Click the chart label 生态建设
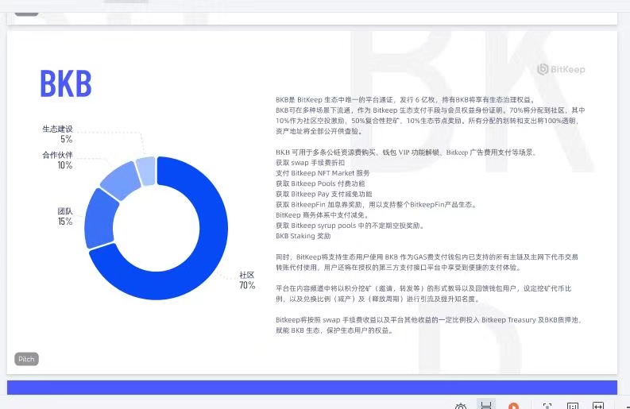 point(57,129)
